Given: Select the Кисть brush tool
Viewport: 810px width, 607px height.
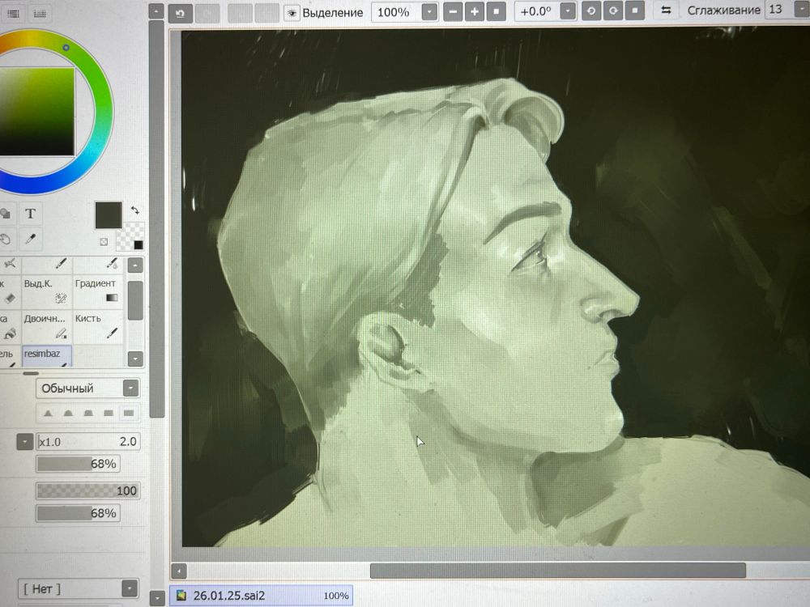Looking at the screenshot, I should pos(98,326).
